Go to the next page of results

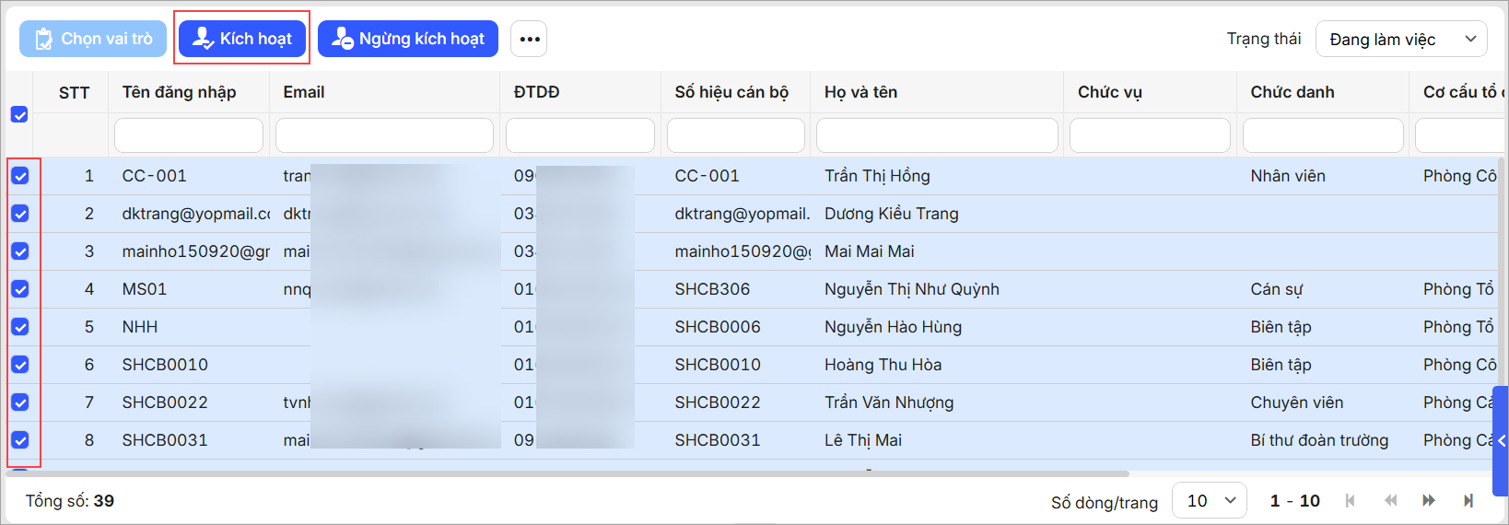pyautogui.click(x=1429, y=500)
